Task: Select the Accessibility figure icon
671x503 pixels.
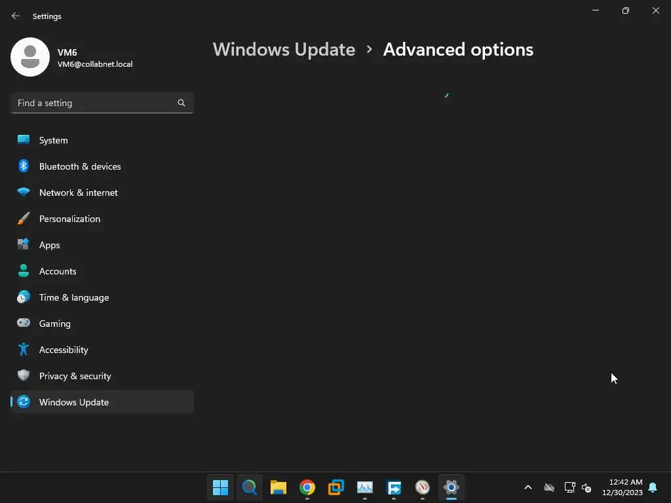Action: coord(24,350)
